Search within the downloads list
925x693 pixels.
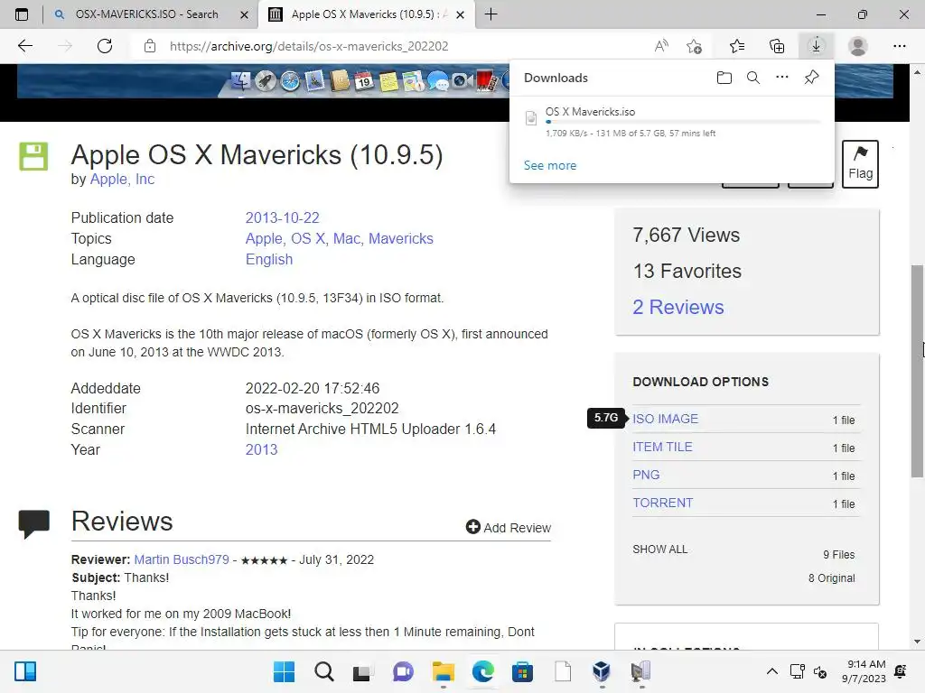pos(752,78)
